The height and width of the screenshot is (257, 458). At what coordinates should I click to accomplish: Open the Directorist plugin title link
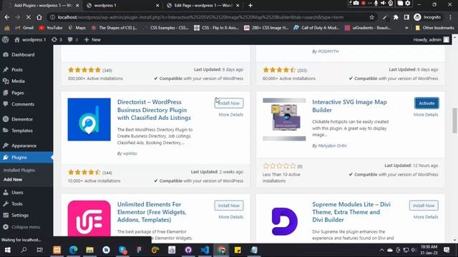[154, 110]
